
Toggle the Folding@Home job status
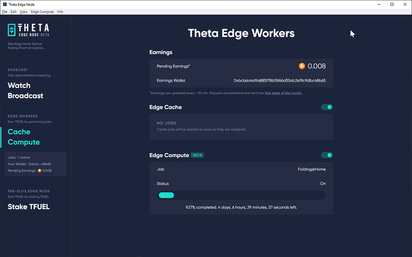[x=323, y=183]
